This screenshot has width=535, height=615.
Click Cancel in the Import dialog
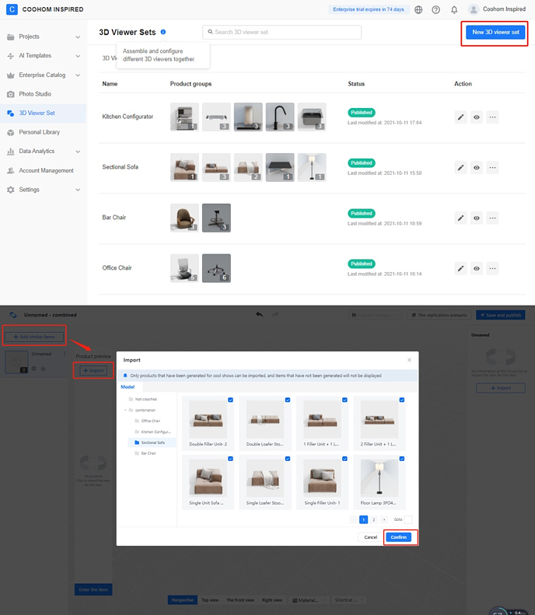tap(371, 537)
